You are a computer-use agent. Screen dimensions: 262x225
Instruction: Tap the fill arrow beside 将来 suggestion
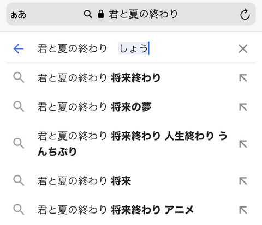(x=243, y=181)
